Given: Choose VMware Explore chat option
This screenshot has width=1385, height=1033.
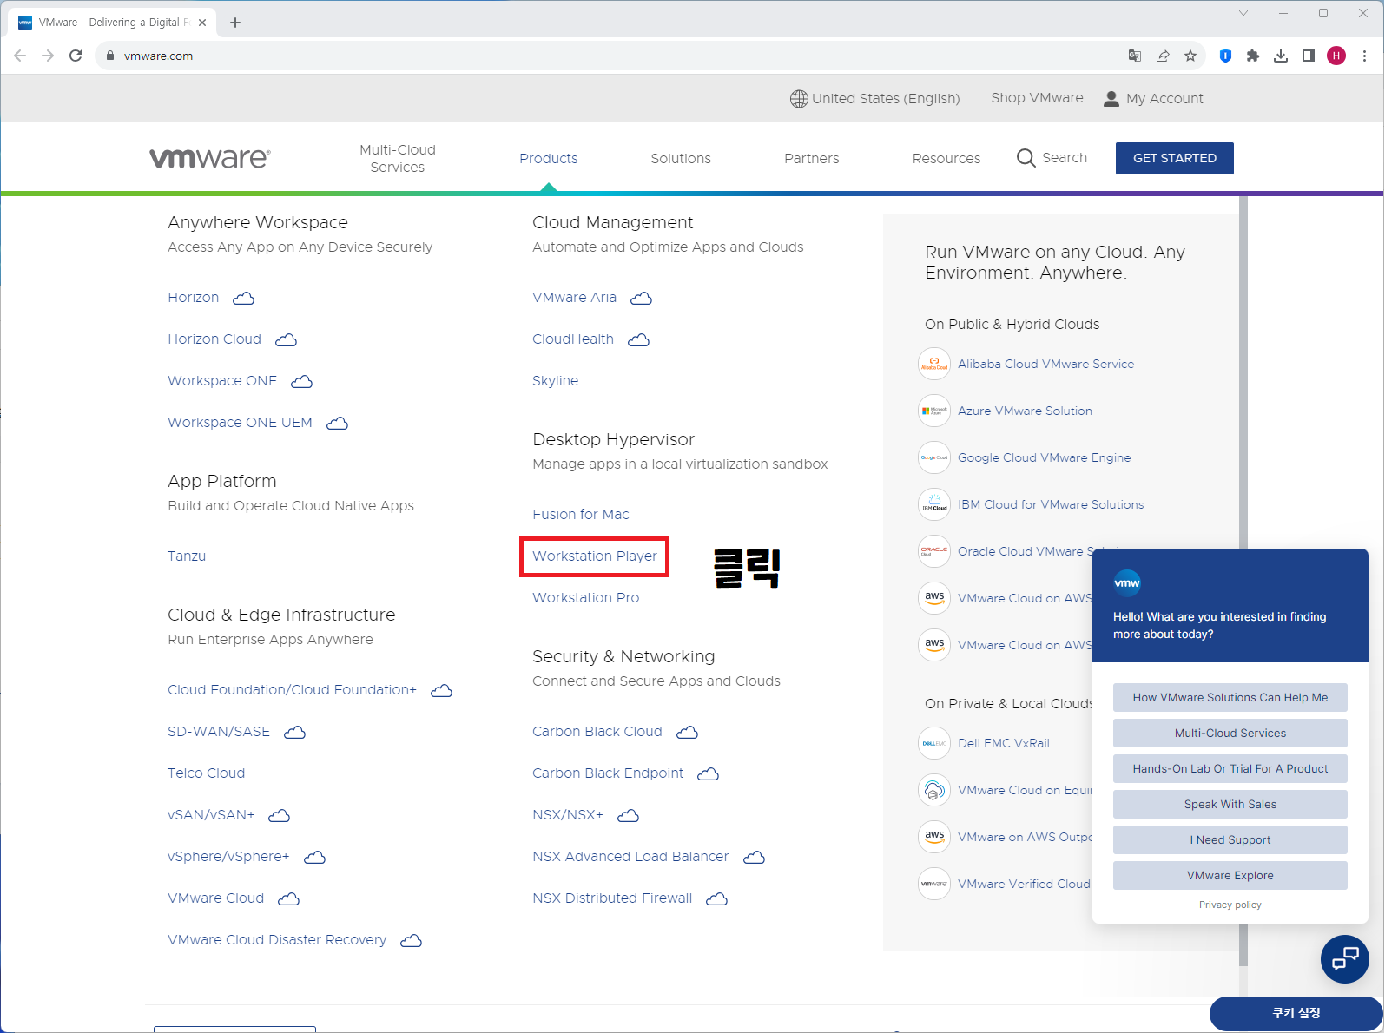Looking at the screenshot, I should 1230,876.
